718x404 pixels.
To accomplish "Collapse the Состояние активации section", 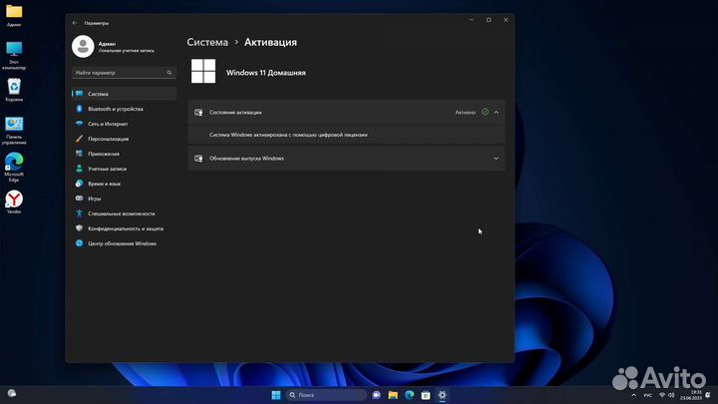I will coord(497,112).
